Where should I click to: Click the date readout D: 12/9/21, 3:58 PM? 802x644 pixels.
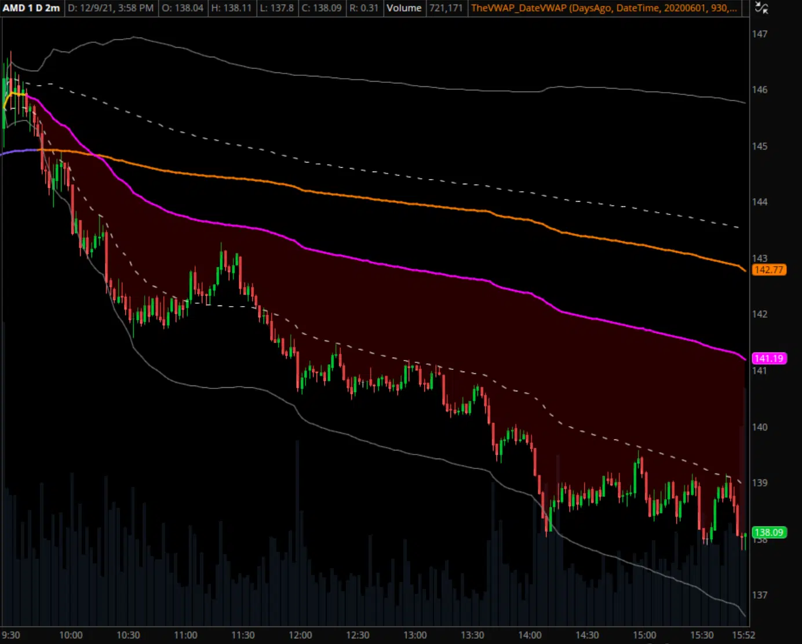point(111,8)
